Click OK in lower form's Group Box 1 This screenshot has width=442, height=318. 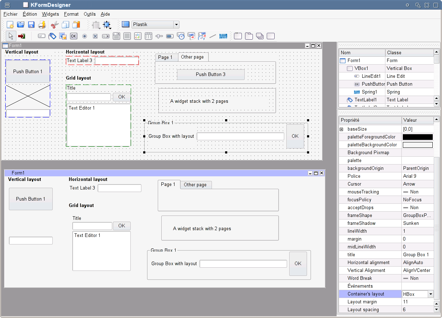[x=298, y=263]
